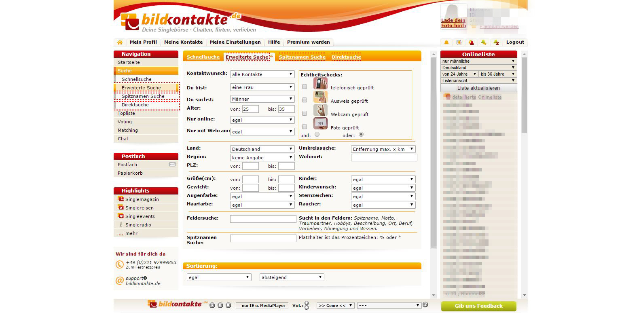Image resolution: width=641 pixels, height=313 pixels.
Task: Decrease radio volume with the minus button
Action: pyautogui.click(x=307, y=308)
